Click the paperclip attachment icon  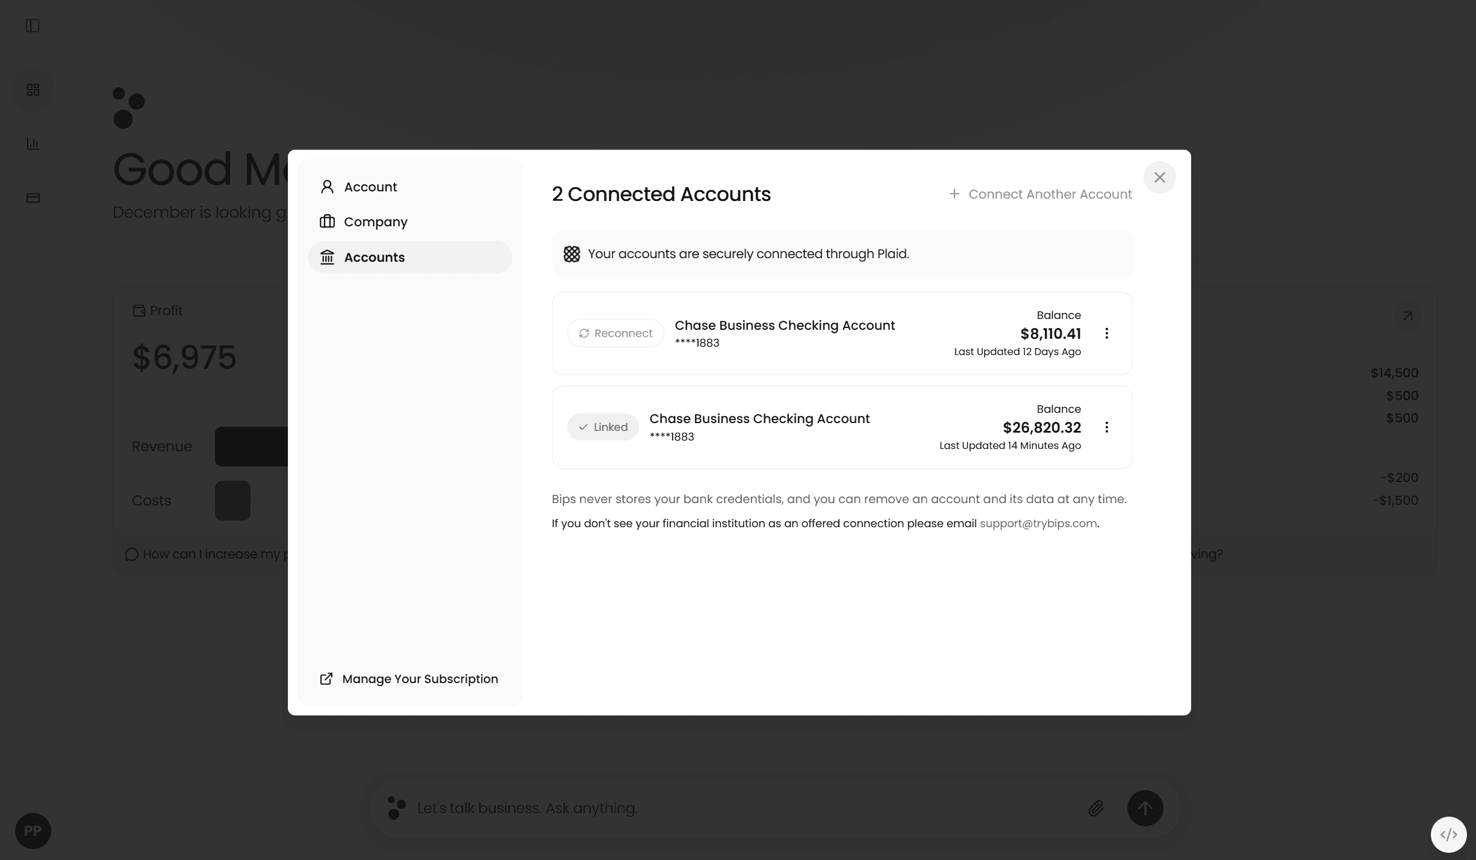1096,808
